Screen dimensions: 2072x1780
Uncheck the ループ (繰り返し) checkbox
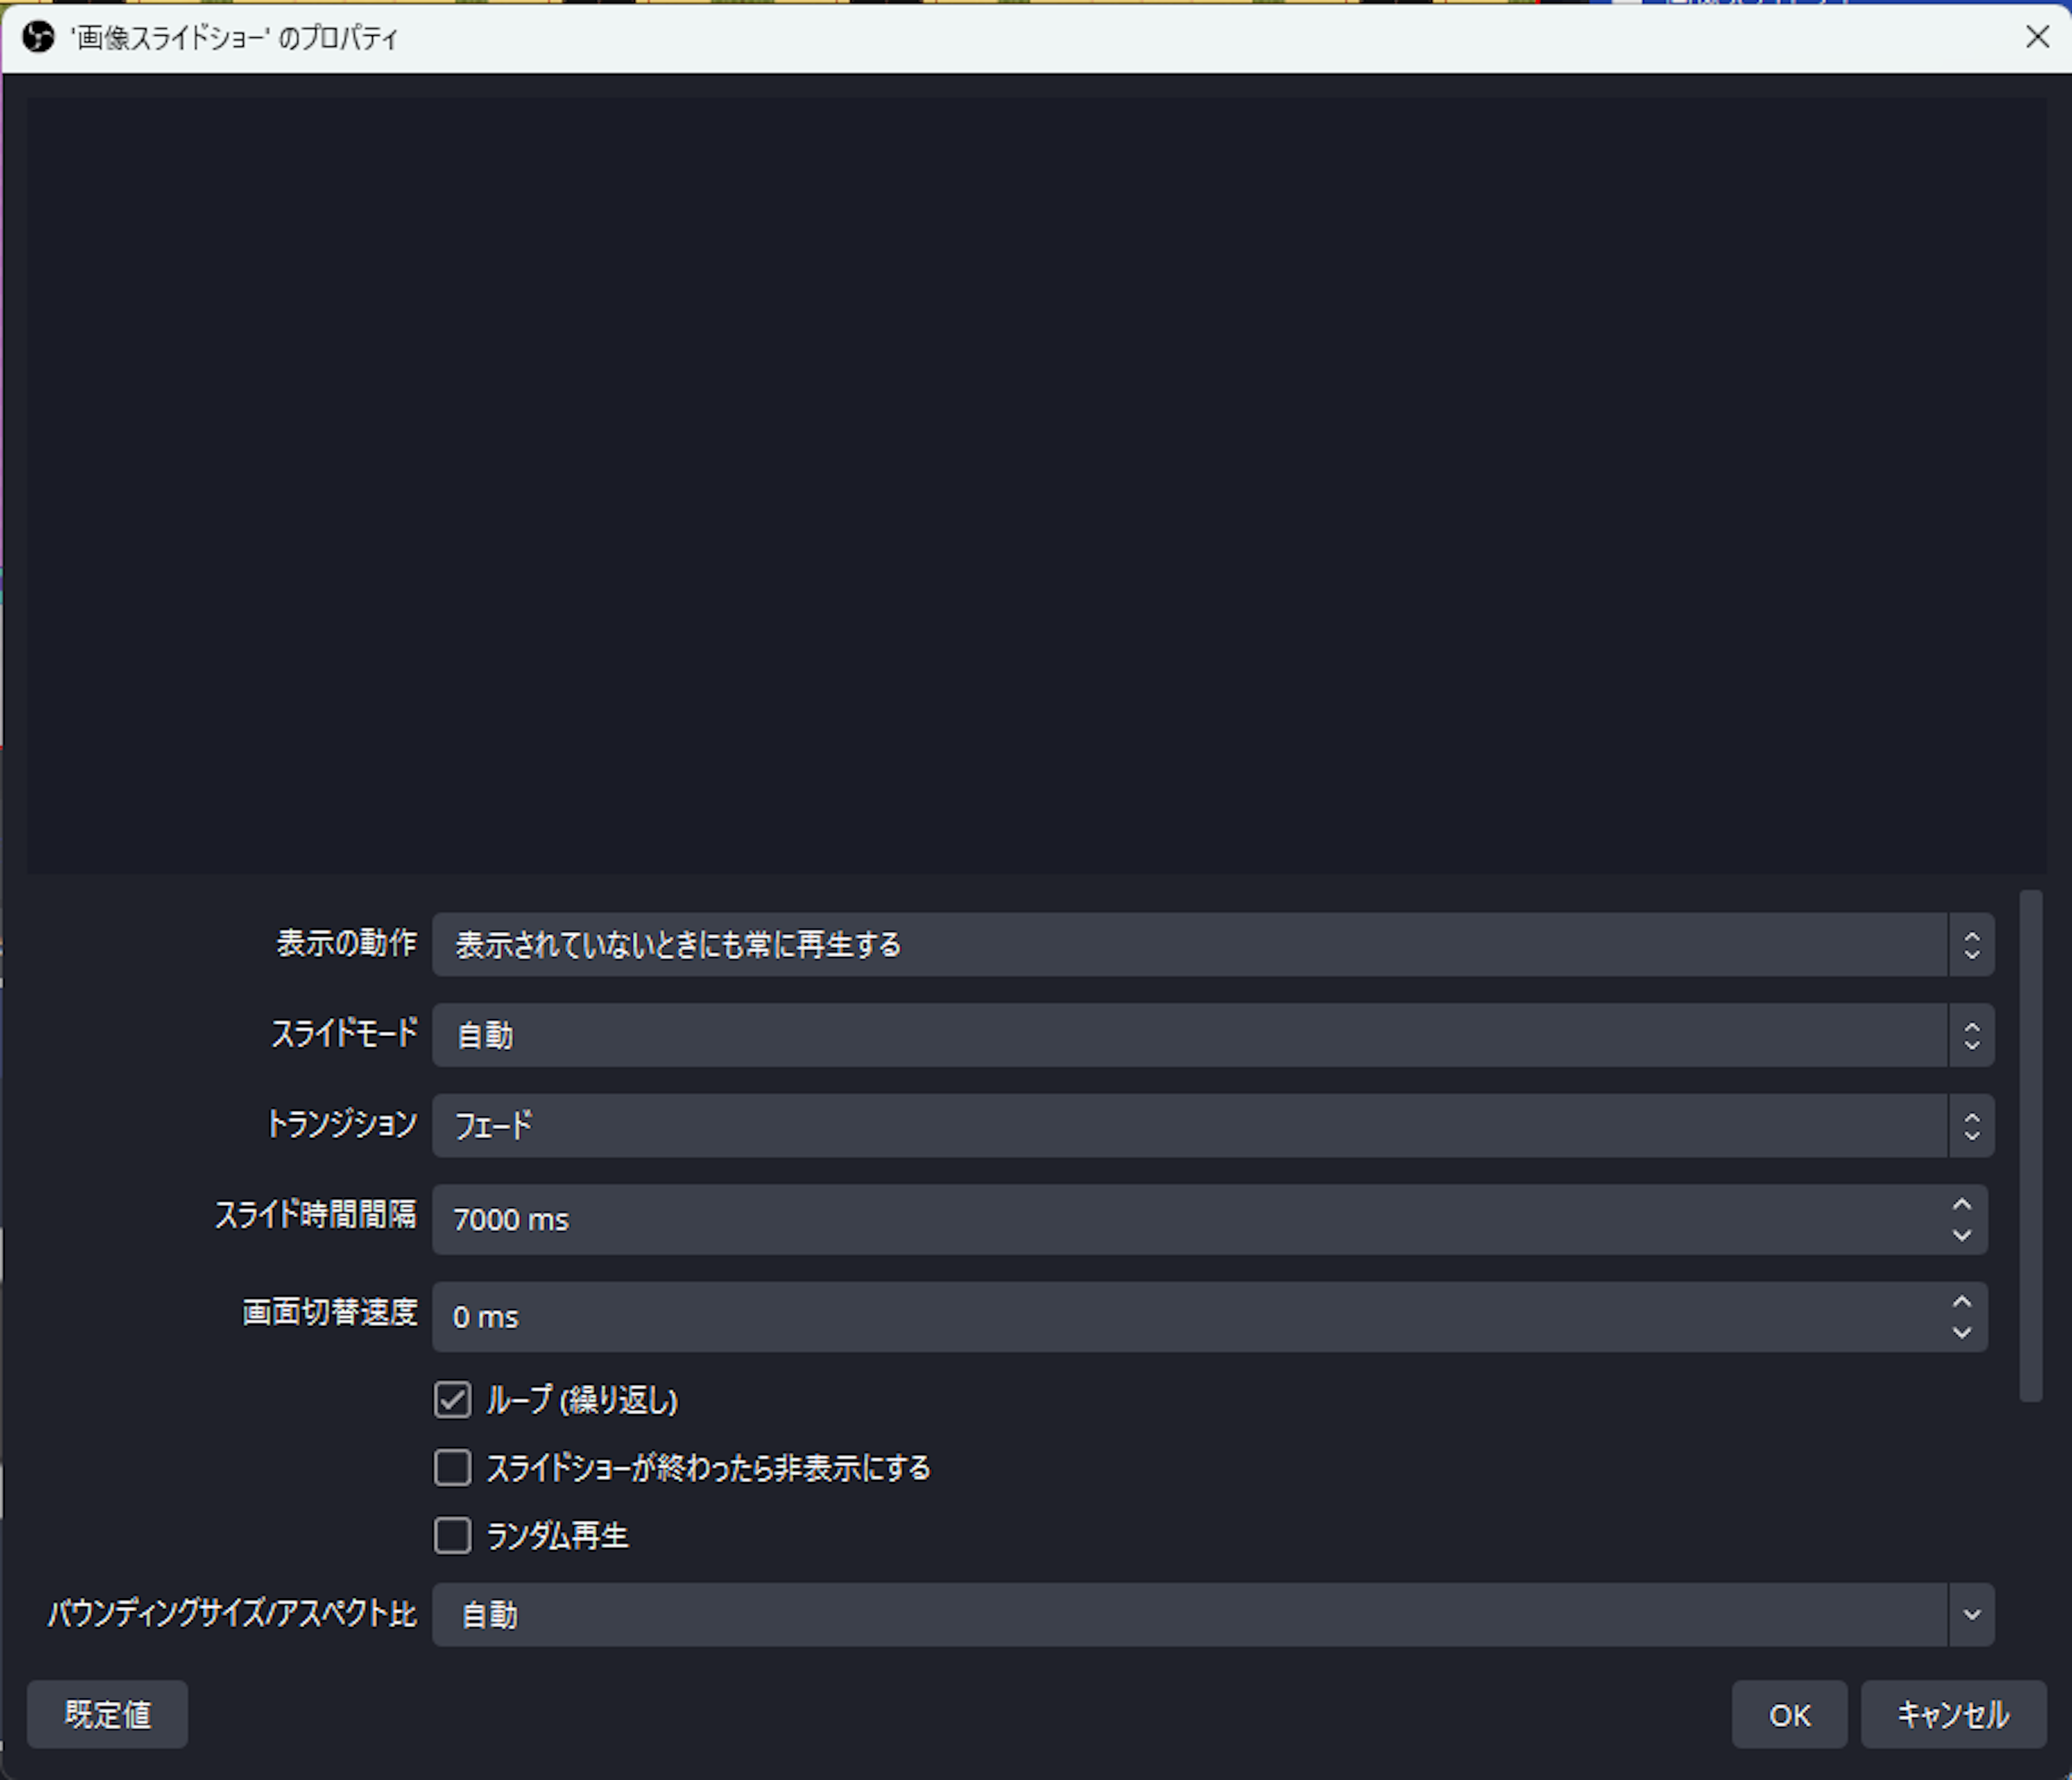pyautogui.click(x=452, y=1400)
